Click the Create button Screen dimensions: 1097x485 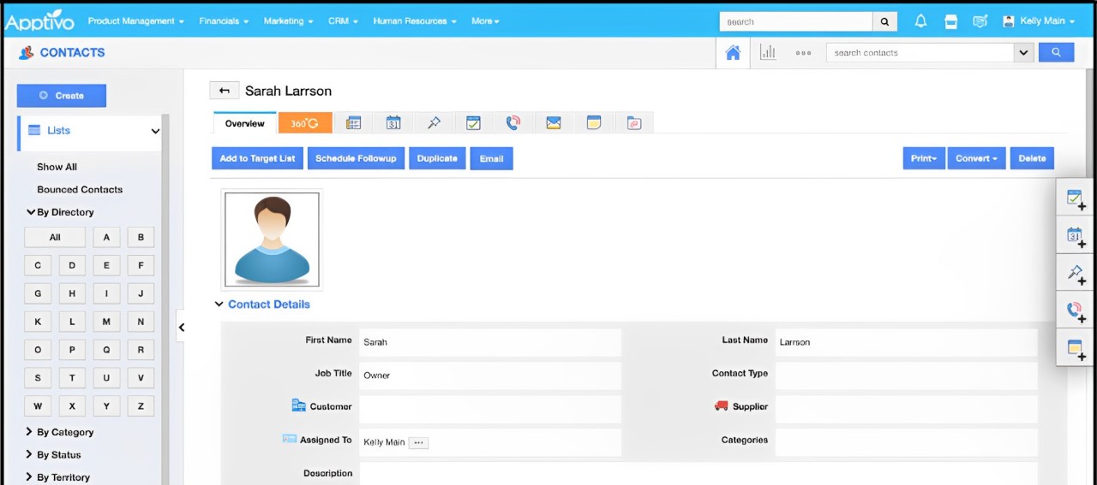pos(62,96)
